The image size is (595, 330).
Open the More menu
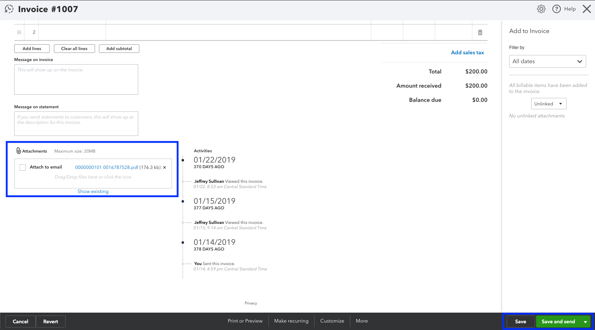point(362,321)
